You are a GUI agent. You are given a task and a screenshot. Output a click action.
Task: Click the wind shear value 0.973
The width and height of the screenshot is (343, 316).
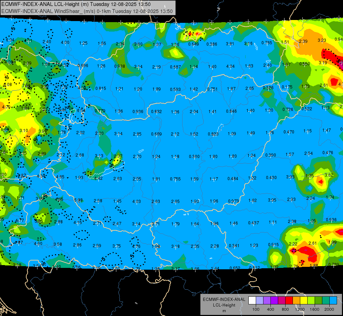(x=234, y=201)
